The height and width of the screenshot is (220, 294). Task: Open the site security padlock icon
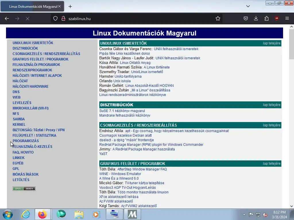[63, 19]
